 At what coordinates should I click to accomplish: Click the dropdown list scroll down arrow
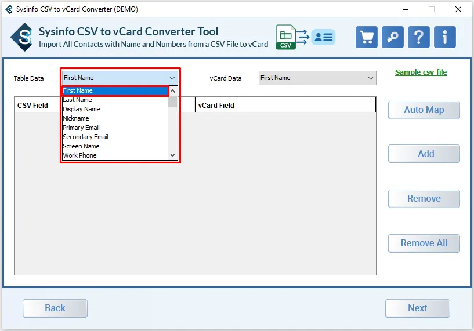click(x=173, y=155)
